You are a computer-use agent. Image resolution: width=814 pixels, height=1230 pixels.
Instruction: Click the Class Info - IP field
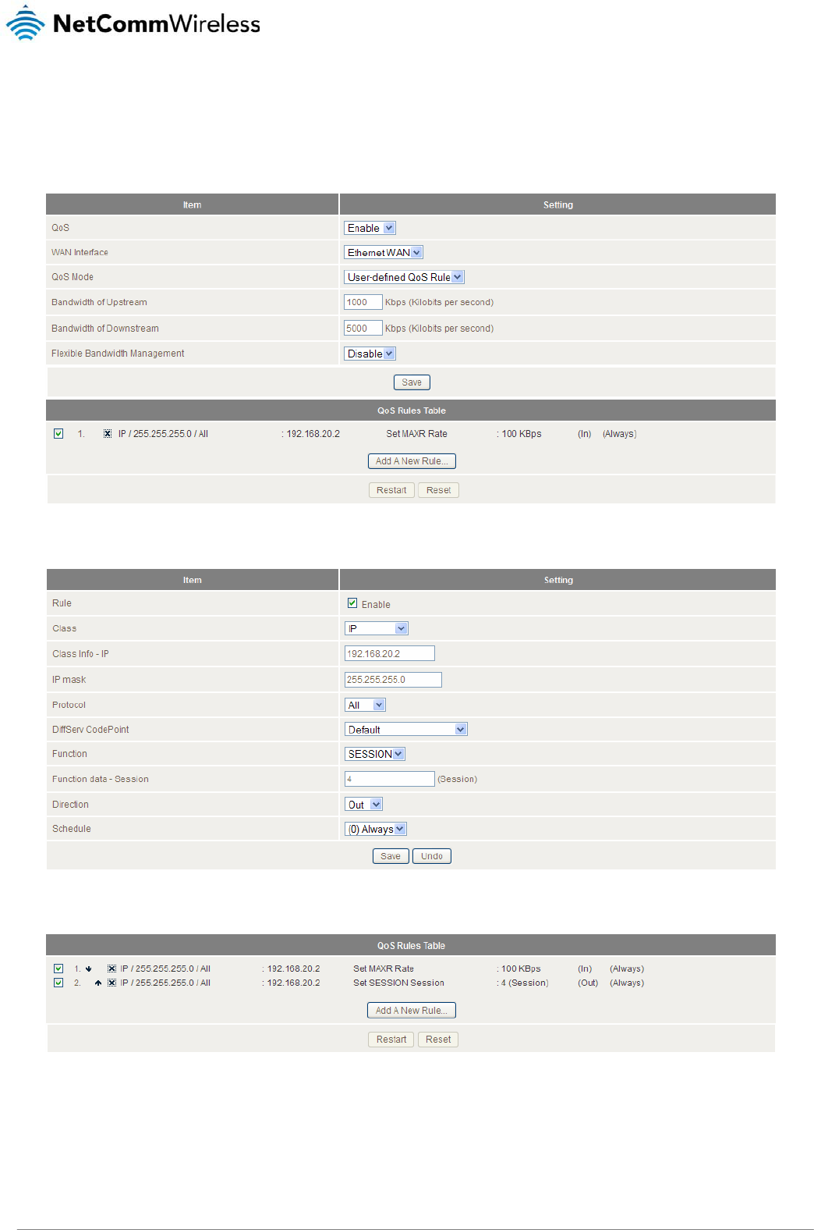(x=390, y=653)
